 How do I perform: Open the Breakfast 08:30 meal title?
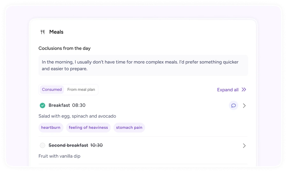coord(67,105)
